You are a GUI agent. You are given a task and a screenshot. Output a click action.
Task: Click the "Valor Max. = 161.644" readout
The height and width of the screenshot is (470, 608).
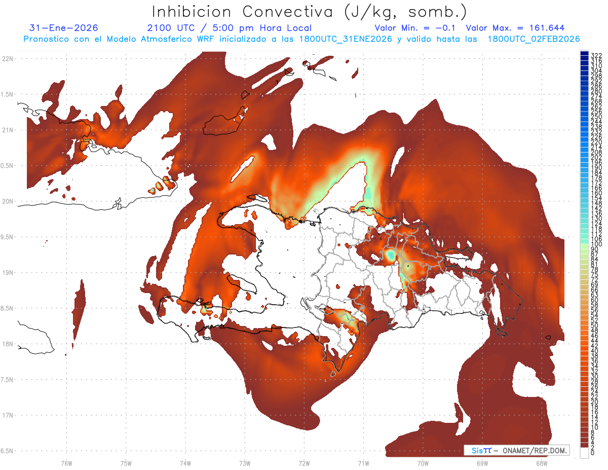pyautogui.click(x=515, y=28)
